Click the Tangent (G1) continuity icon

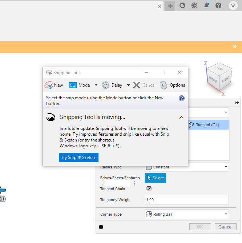(x=191, y=125)
